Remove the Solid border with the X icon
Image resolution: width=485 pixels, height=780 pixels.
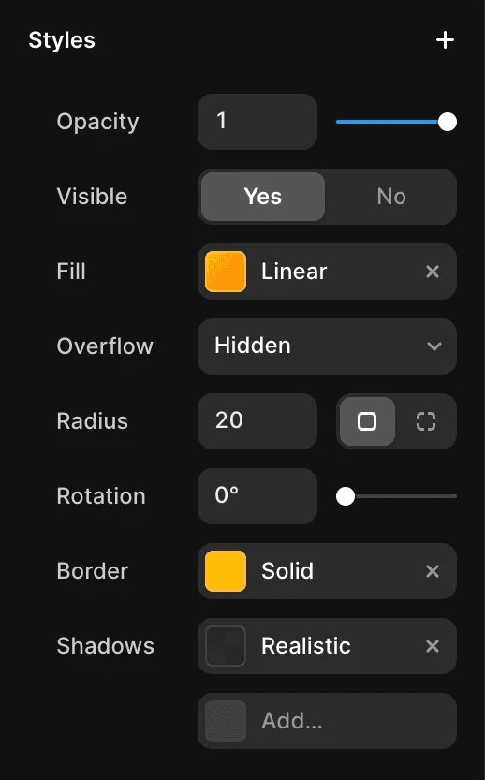[x=433, y=571]
